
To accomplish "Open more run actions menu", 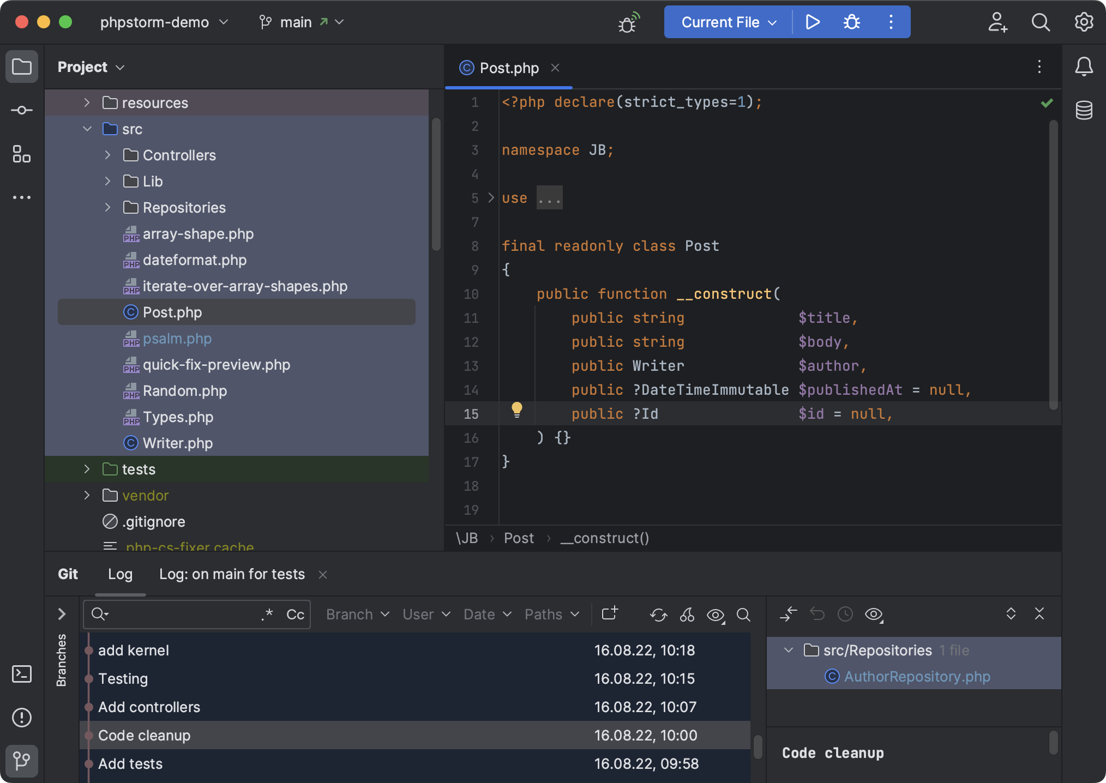I will point(891,22).
